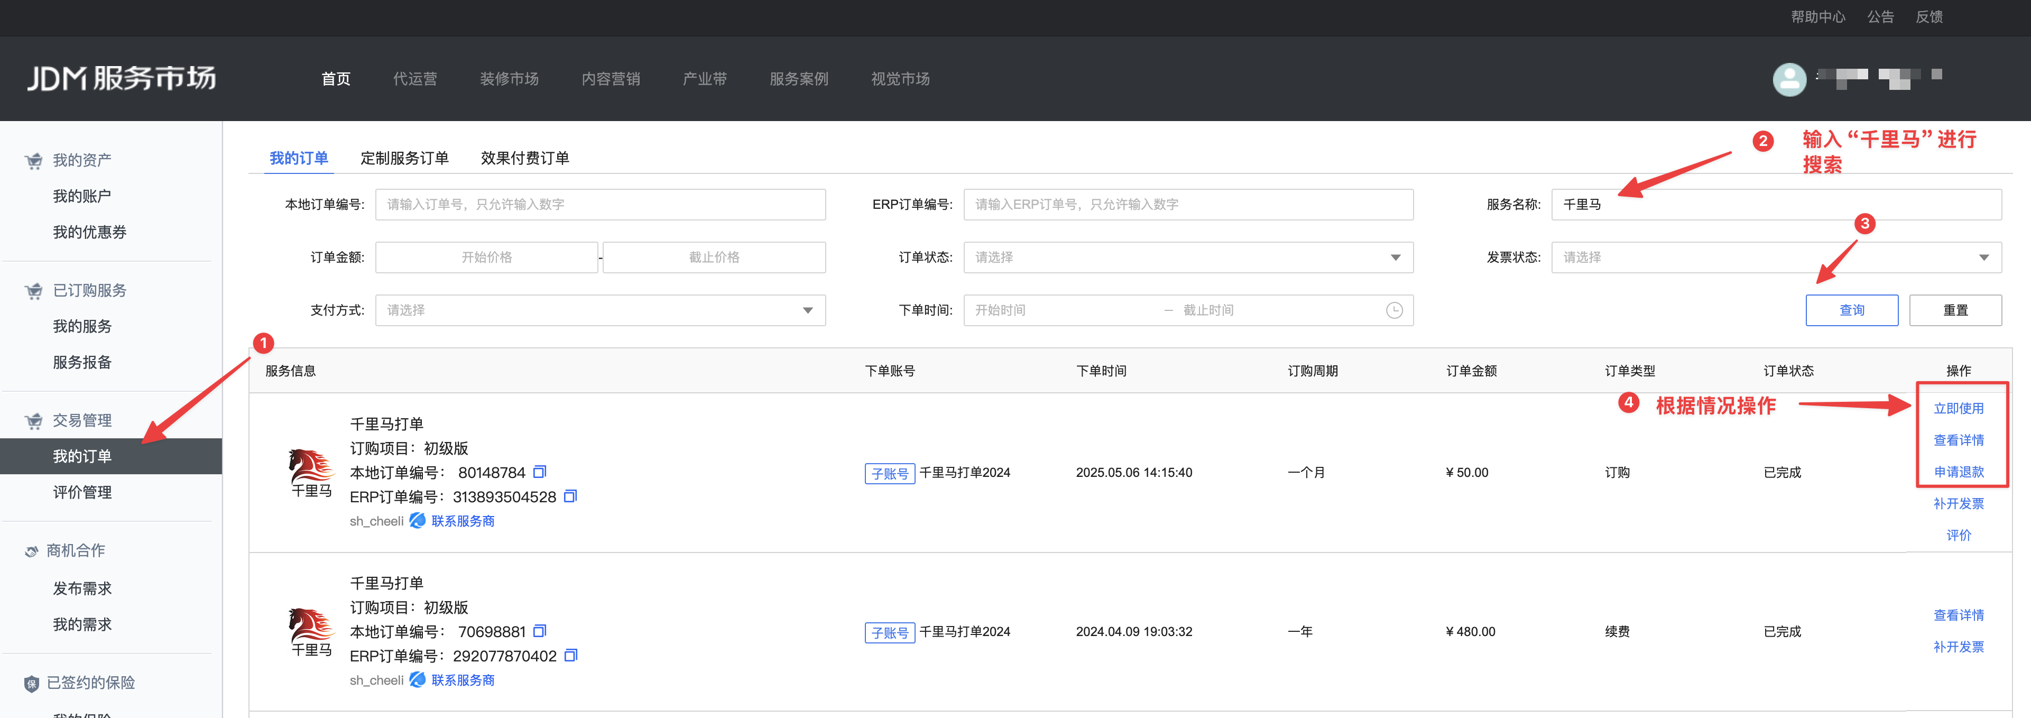Click the 已签约的保险 shield icon
Image resolution: width=2031 pixels, height=718 pixels.
coord(32,683)
